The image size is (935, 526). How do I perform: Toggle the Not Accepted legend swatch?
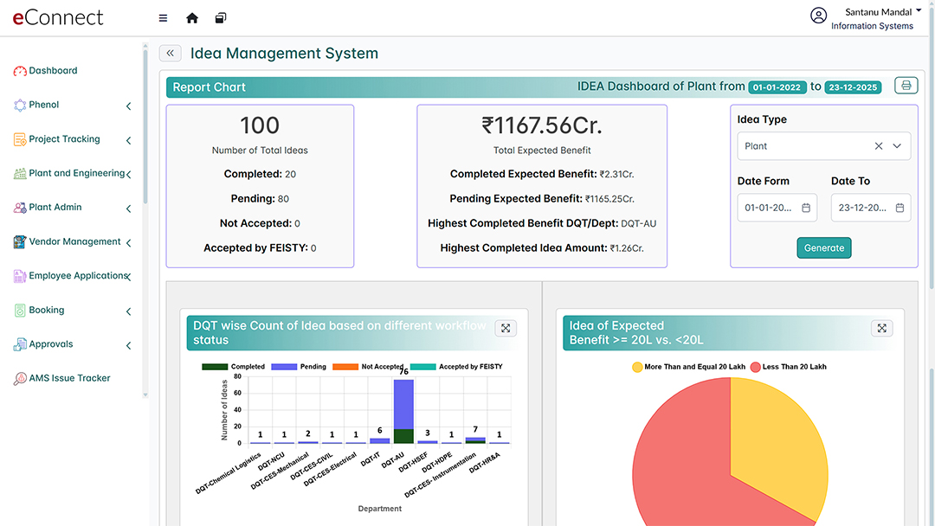[345, 366]
